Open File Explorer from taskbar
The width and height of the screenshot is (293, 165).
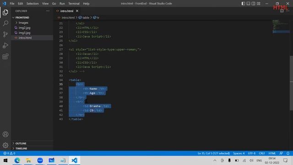(28, 160)
